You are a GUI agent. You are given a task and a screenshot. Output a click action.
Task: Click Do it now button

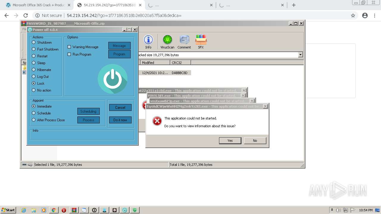pos(120,120)
